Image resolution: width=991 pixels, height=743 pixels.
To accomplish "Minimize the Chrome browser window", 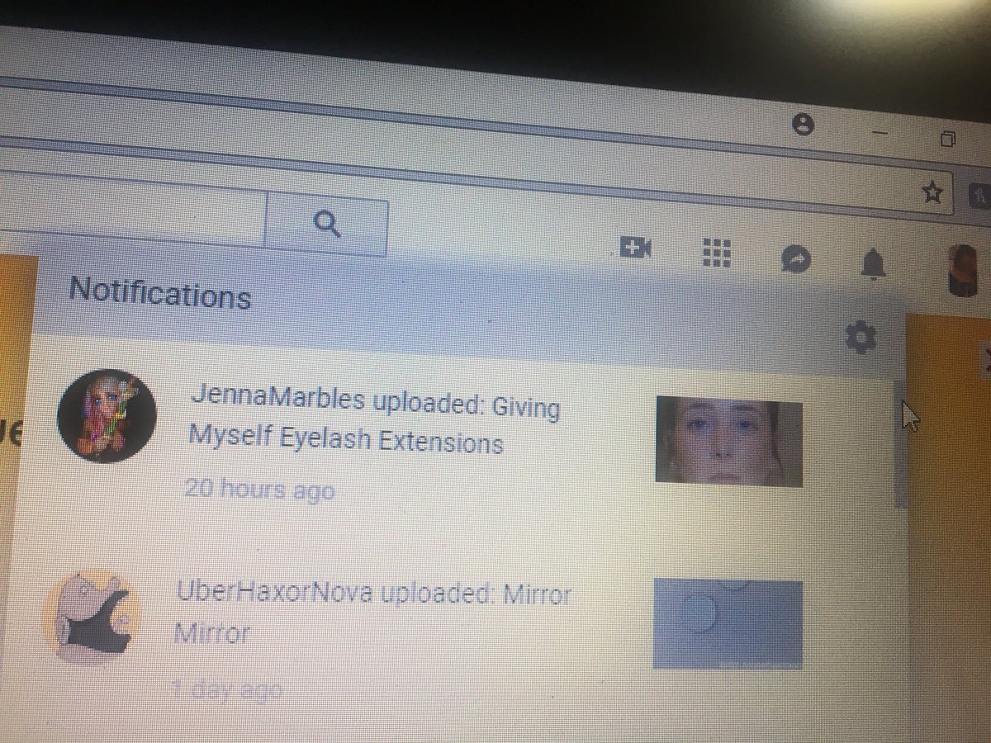I will pyautogui.click(x=882, y=132).
